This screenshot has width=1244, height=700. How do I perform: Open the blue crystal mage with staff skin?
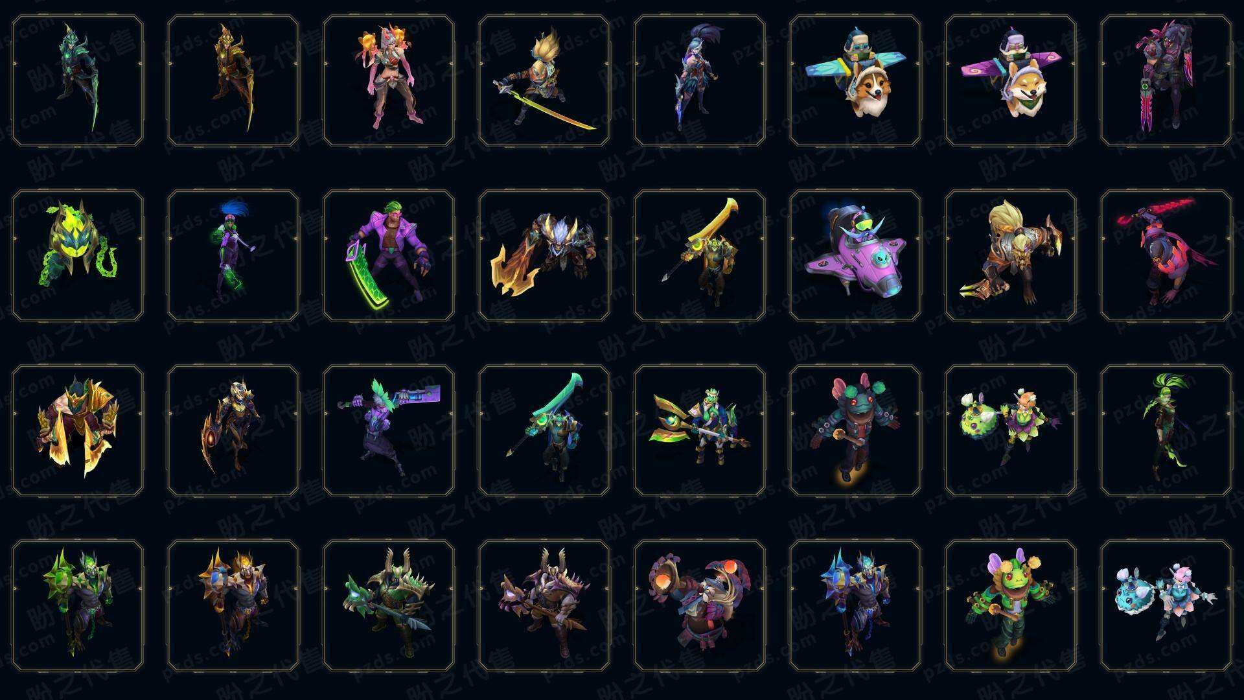855,605
